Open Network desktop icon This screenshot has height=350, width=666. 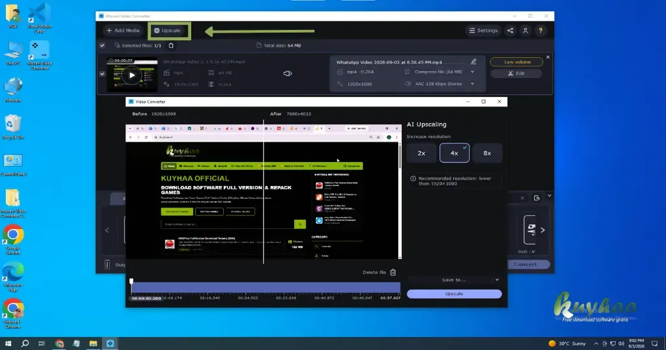coord(13,90)
